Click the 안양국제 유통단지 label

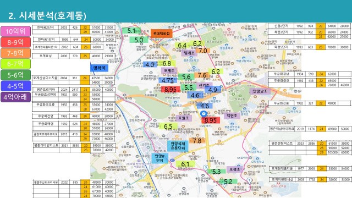pyautogui.click(x=178, y=146)
